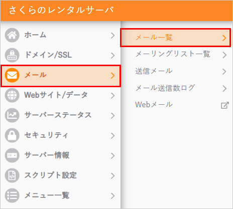233x209 pixels.
Task: Open the サーバーステータス menu label
Action: coord(58,115)
